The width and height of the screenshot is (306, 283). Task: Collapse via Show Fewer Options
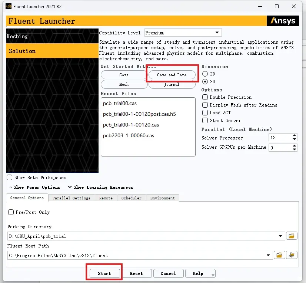click(35, 187)
